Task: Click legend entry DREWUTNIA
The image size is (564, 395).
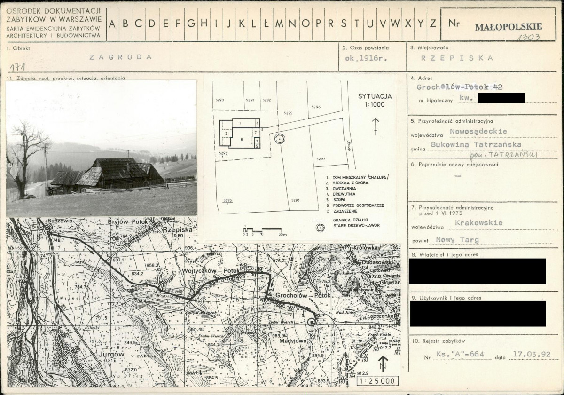Action: pyautogui.click(x=344, y=194)
